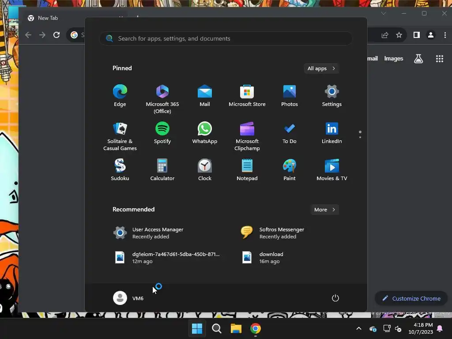Open Microsoft Clipchamp
This screenshot has width=452, height=339.
[247, 136]
